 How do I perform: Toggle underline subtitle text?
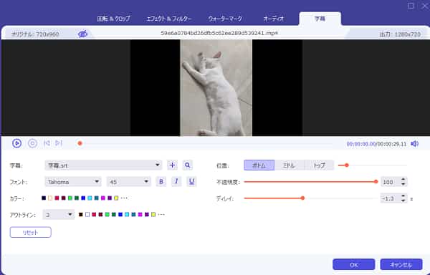191,182
